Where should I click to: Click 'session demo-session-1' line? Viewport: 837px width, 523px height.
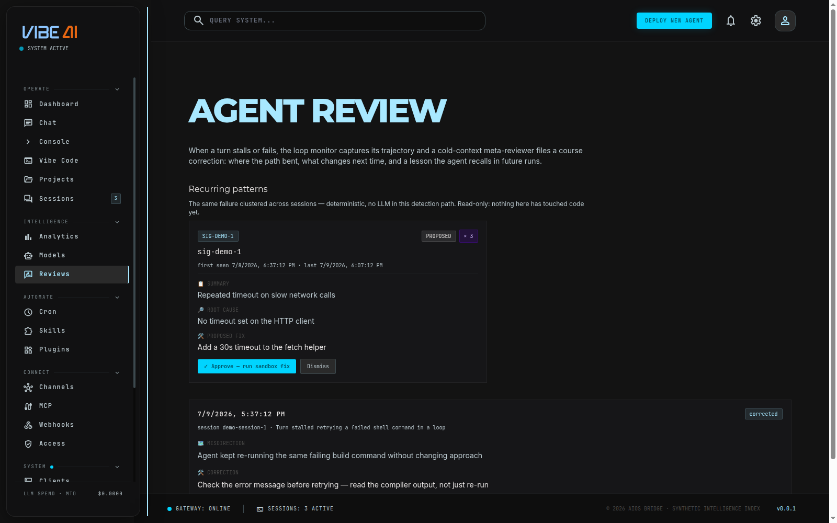click(321, 428)
